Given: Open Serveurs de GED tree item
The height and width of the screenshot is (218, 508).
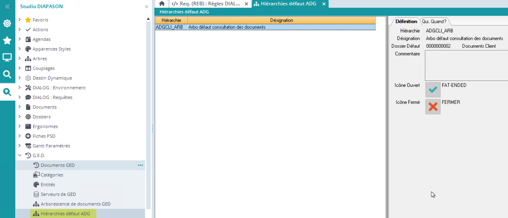Looking at the screenshot, I should point(58,194).
